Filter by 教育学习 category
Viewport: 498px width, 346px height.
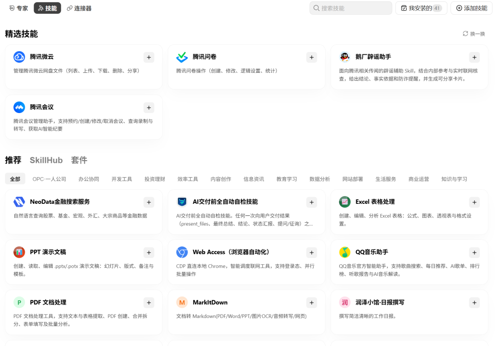click(287, 179)
